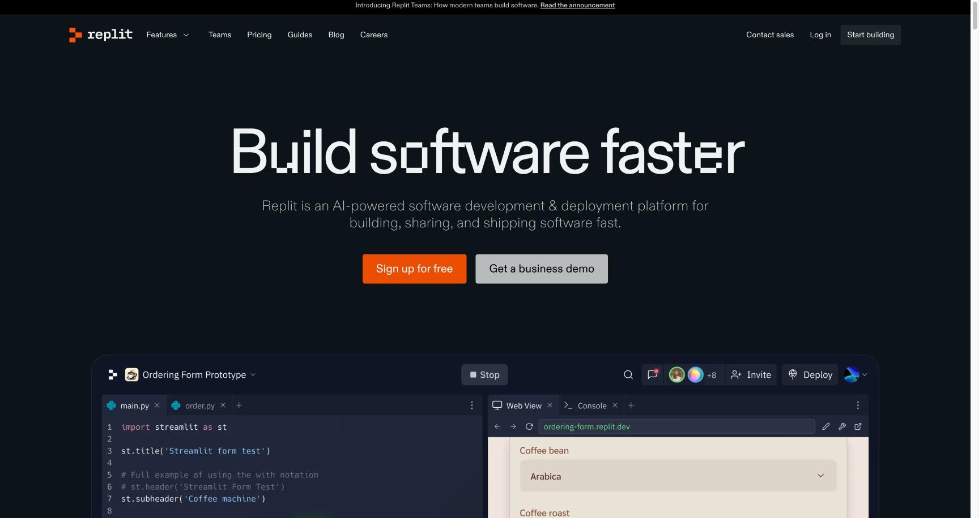Click the page vertical scrollbar

coord(975,15)
